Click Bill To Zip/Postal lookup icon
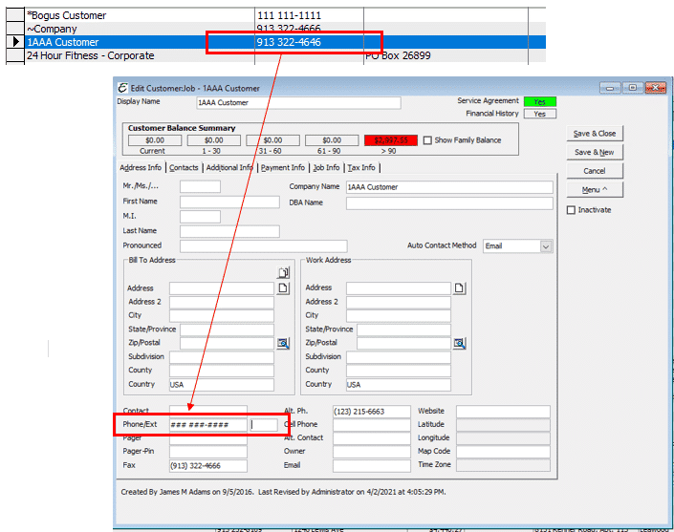Image resolution: width=674 pixels, height=532 pixels. pyautogui.click(x=283, y=344)
